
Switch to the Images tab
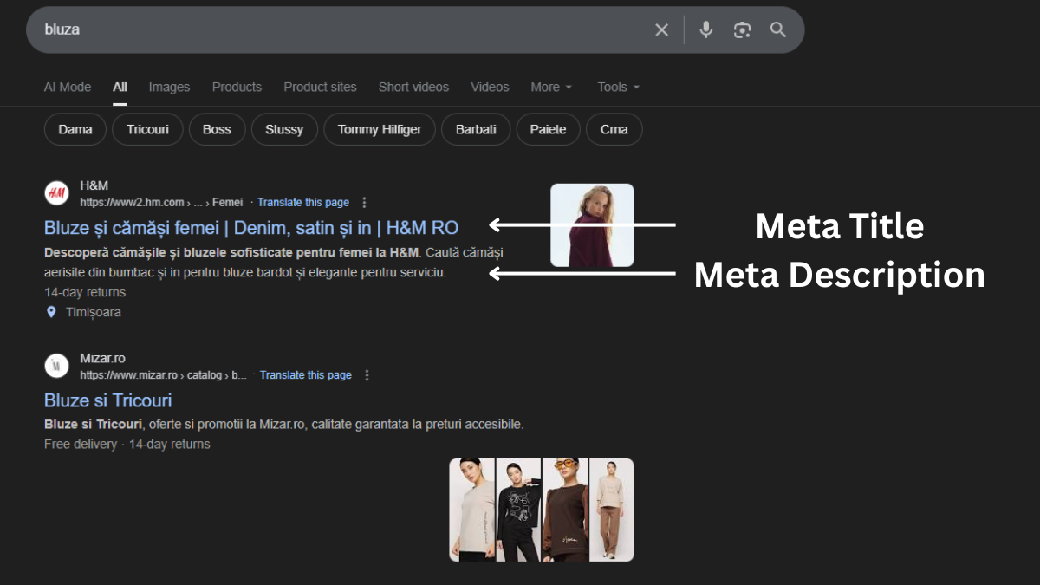[x=169, y=88]
